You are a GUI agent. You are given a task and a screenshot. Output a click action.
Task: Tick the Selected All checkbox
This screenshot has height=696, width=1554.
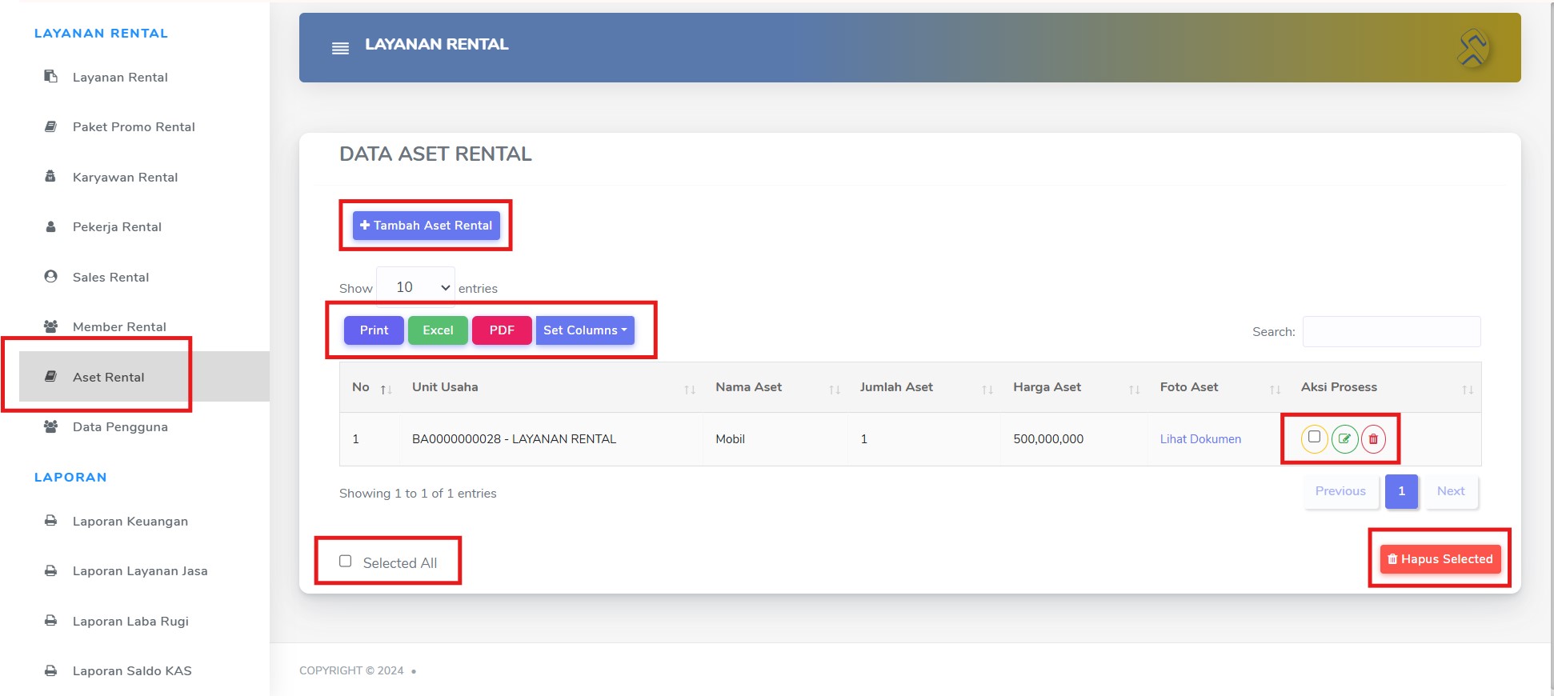345,561
